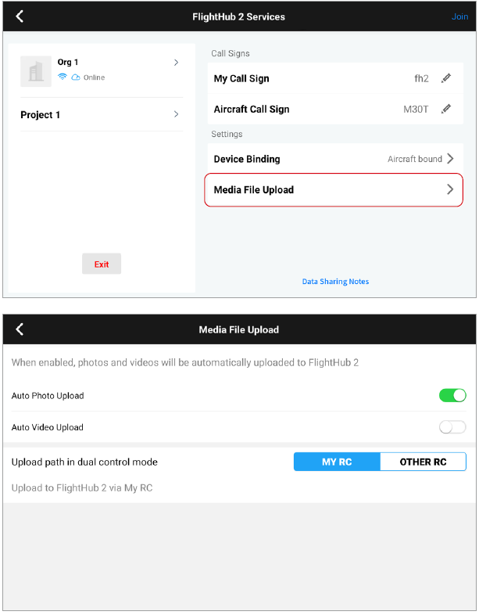Enable the Auto Video Upload switch
This screenshot has height=615, width=479.
[452, 427]
